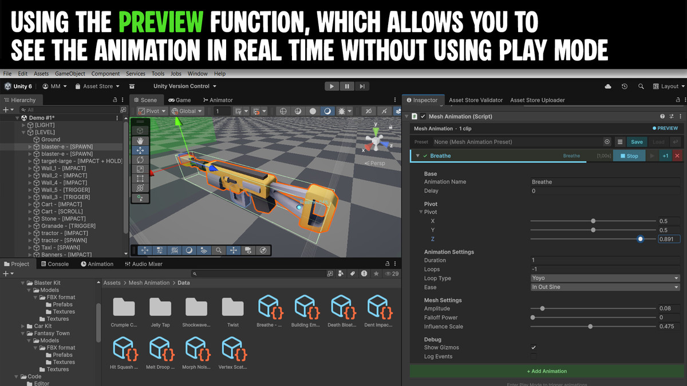Image resolution: width=687 pixels, height=386 pixels.
Task: Open the Global handle rotation dropdown
Action: pos(187,111)
